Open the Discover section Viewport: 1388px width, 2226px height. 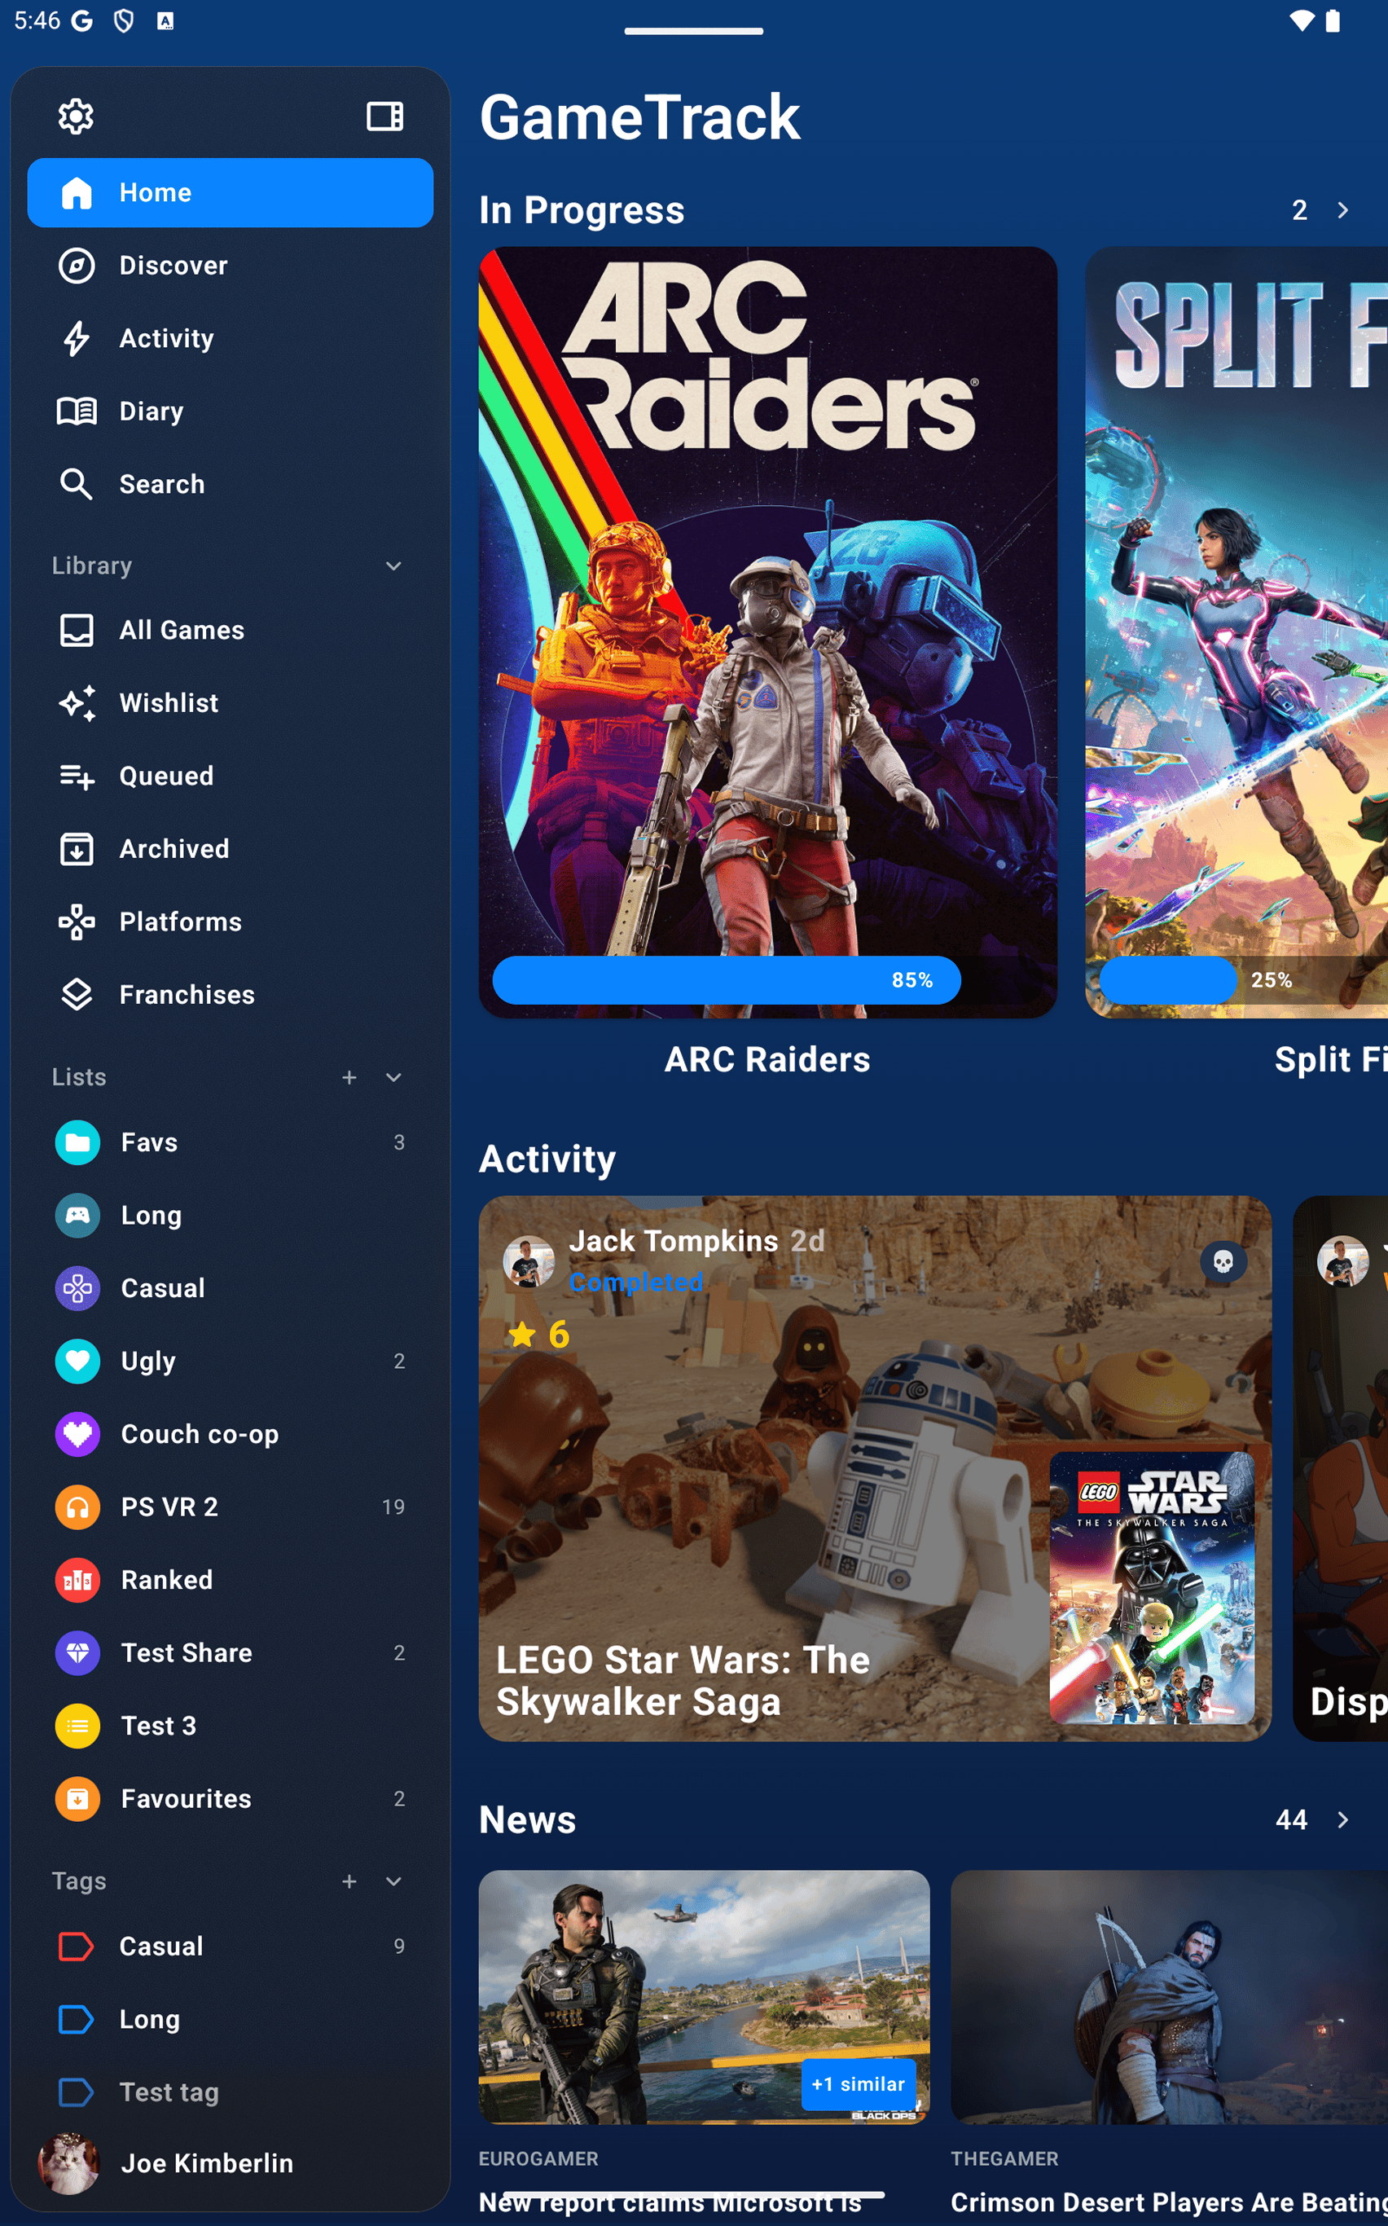pos(231,266)
